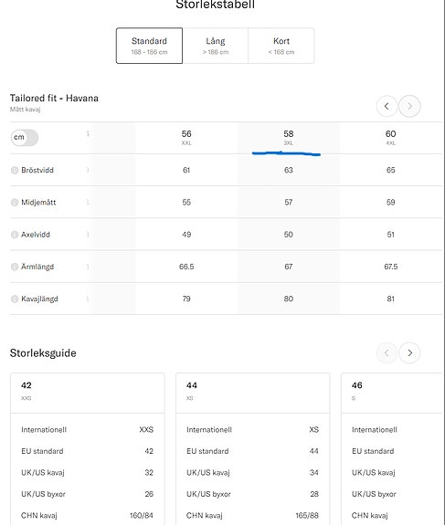Open the size 44 XS guide card
Screen dimensions: 445x525
(x=253, y=448)
